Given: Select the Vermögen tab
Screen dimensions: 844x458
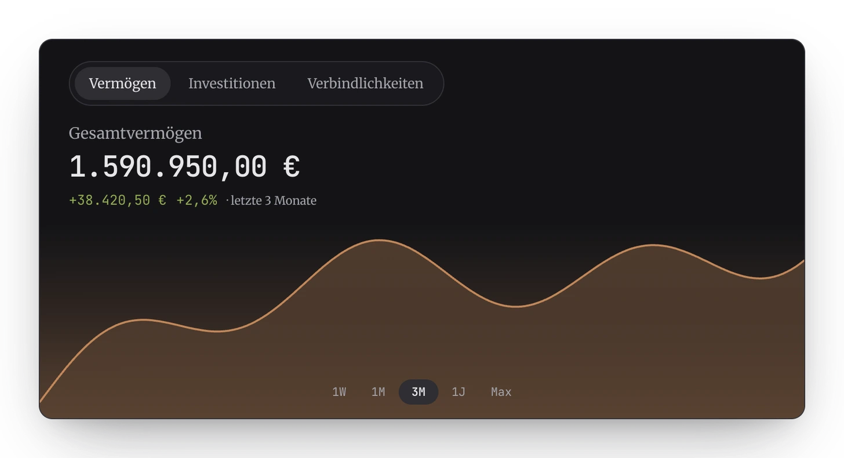Looking at the screenshot, I should [122, 83].
